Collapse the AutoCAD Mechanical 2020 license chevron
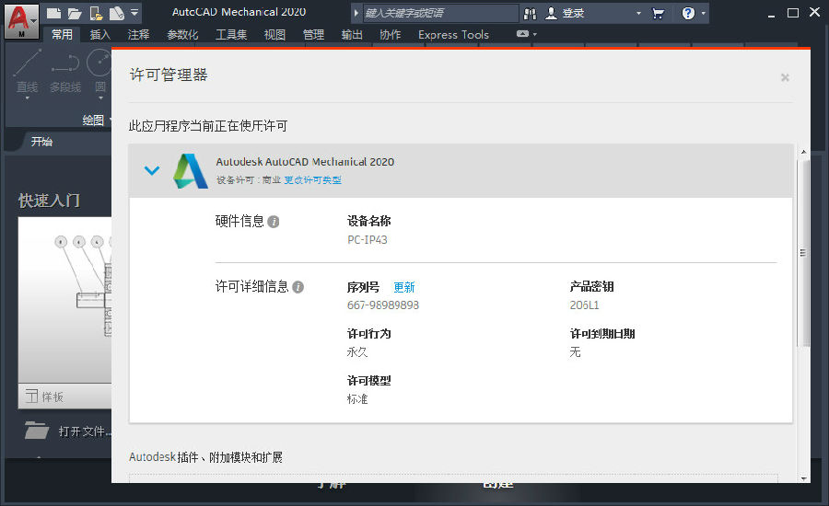The height and width of the screenshot is (506, 829). pos(152,170)
